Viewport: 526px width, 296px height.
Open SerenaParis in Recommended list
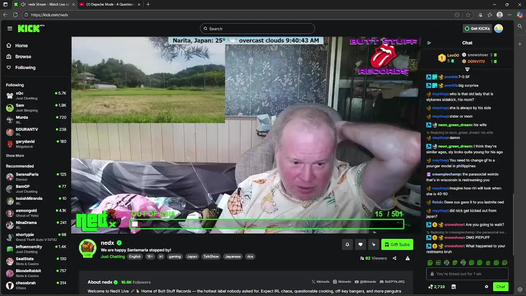click(x=36, y=177)
